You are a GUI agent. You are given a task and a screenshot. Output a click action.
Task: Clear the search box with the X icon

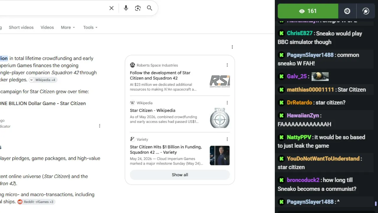point(111,8)
